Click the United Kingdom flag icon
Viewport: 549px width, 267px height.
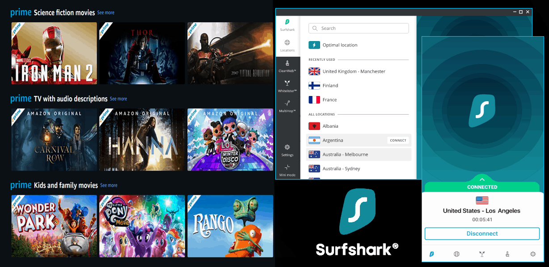314,71
